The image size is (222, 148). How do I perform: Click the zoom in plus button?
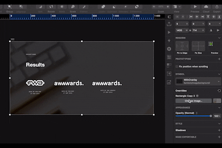click(168, 7)
